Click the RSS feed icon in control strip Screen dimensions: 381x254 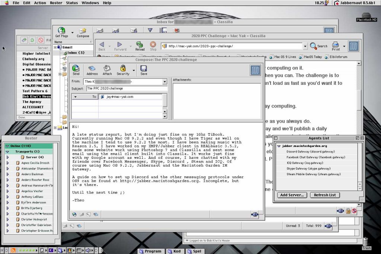[x=13, y=250]
